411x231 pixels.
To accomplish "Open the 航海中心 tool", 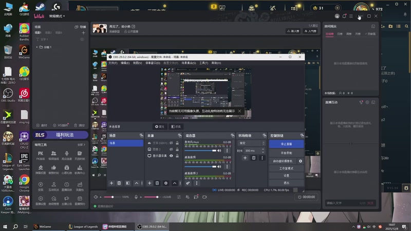I will pos(80,169).
